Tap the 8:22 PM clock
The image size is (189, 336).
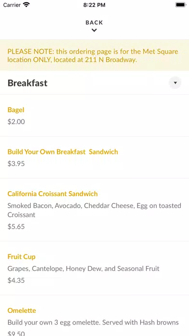tap(94, 5)
